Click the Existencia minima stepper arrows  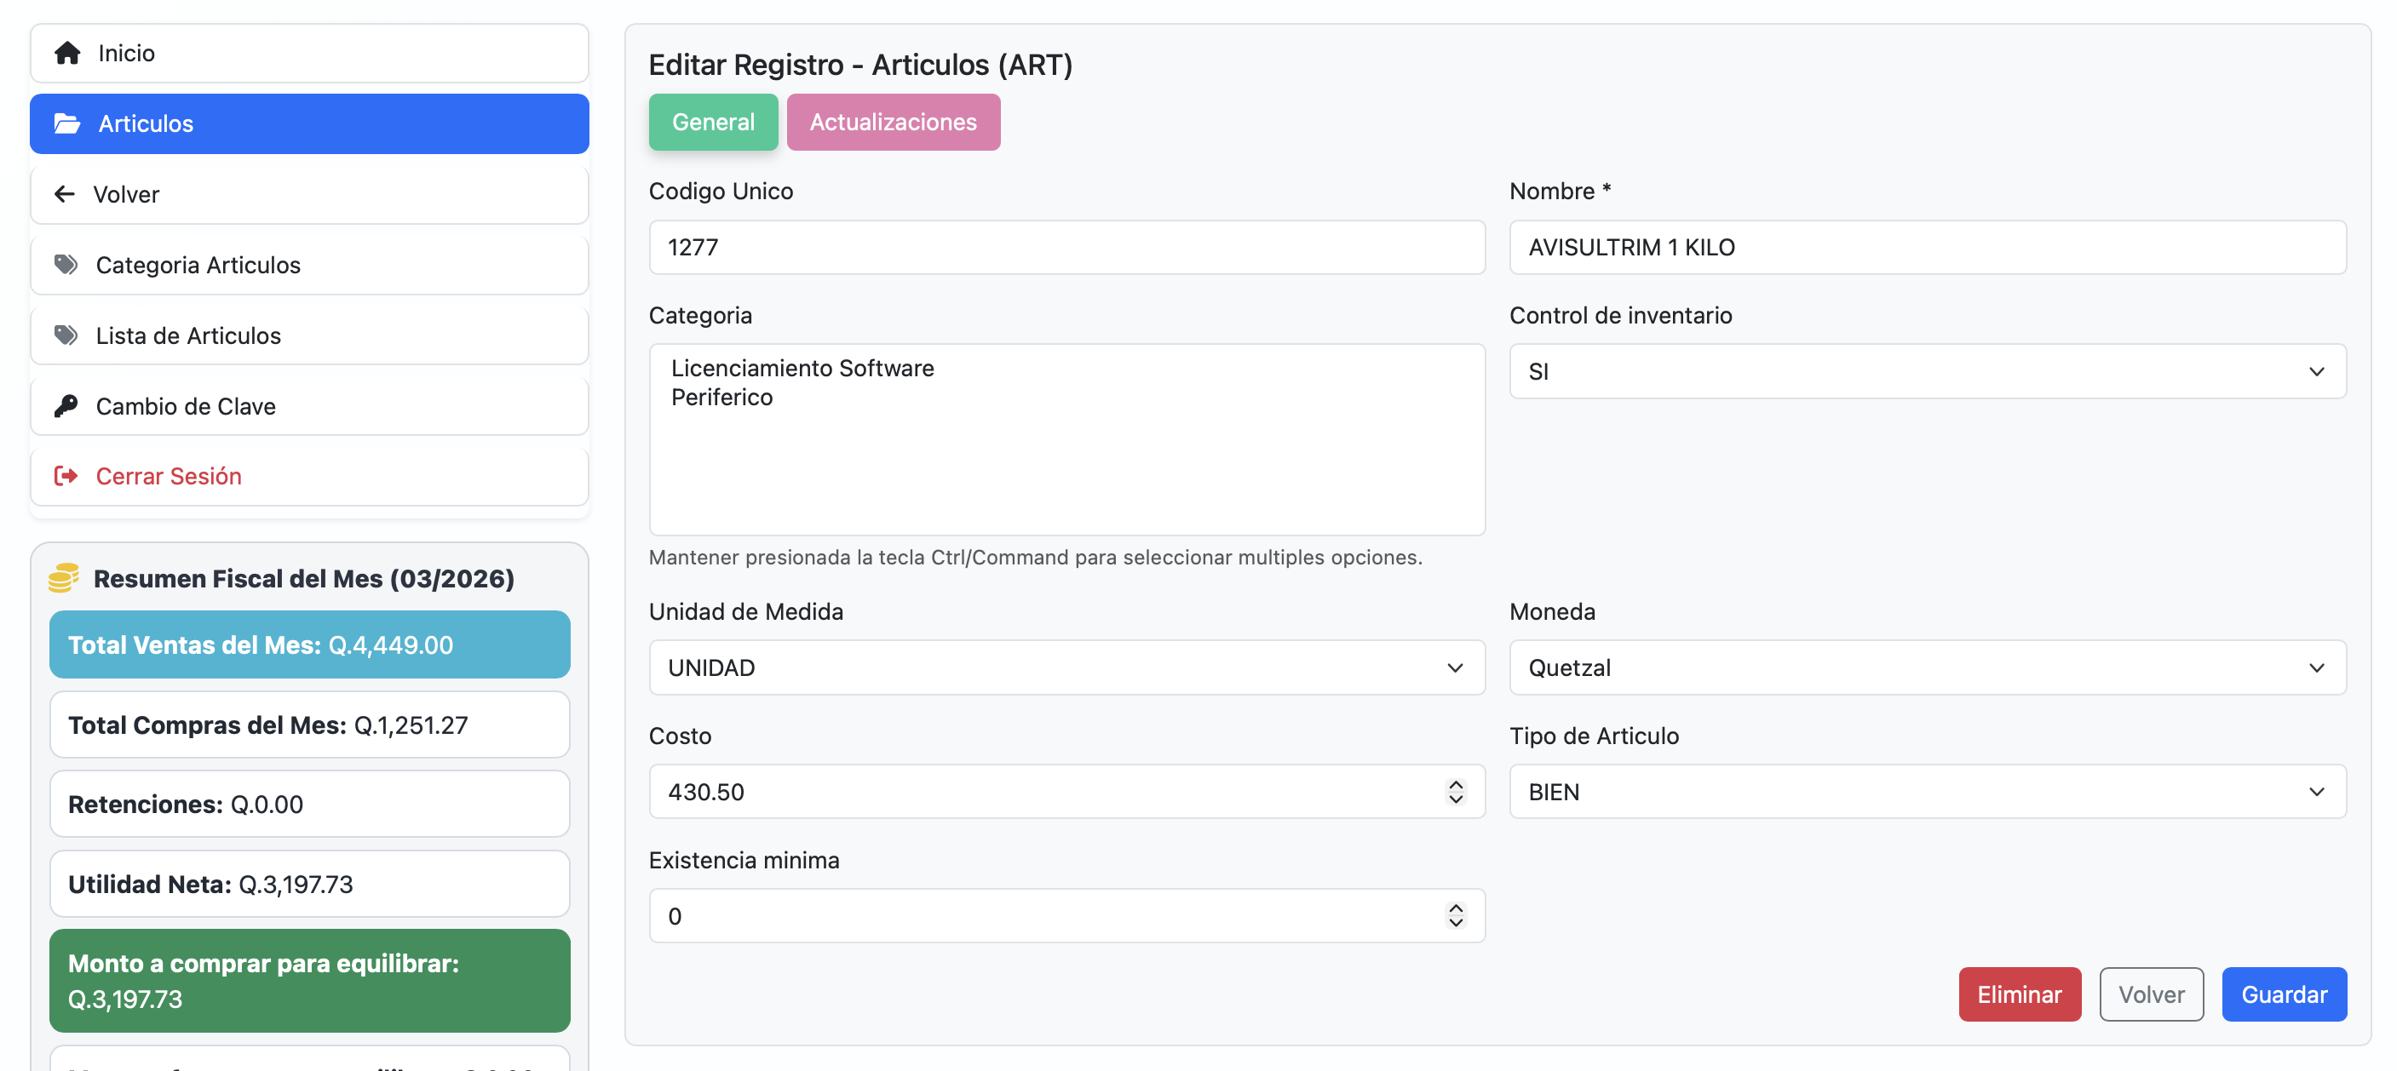1455,916
